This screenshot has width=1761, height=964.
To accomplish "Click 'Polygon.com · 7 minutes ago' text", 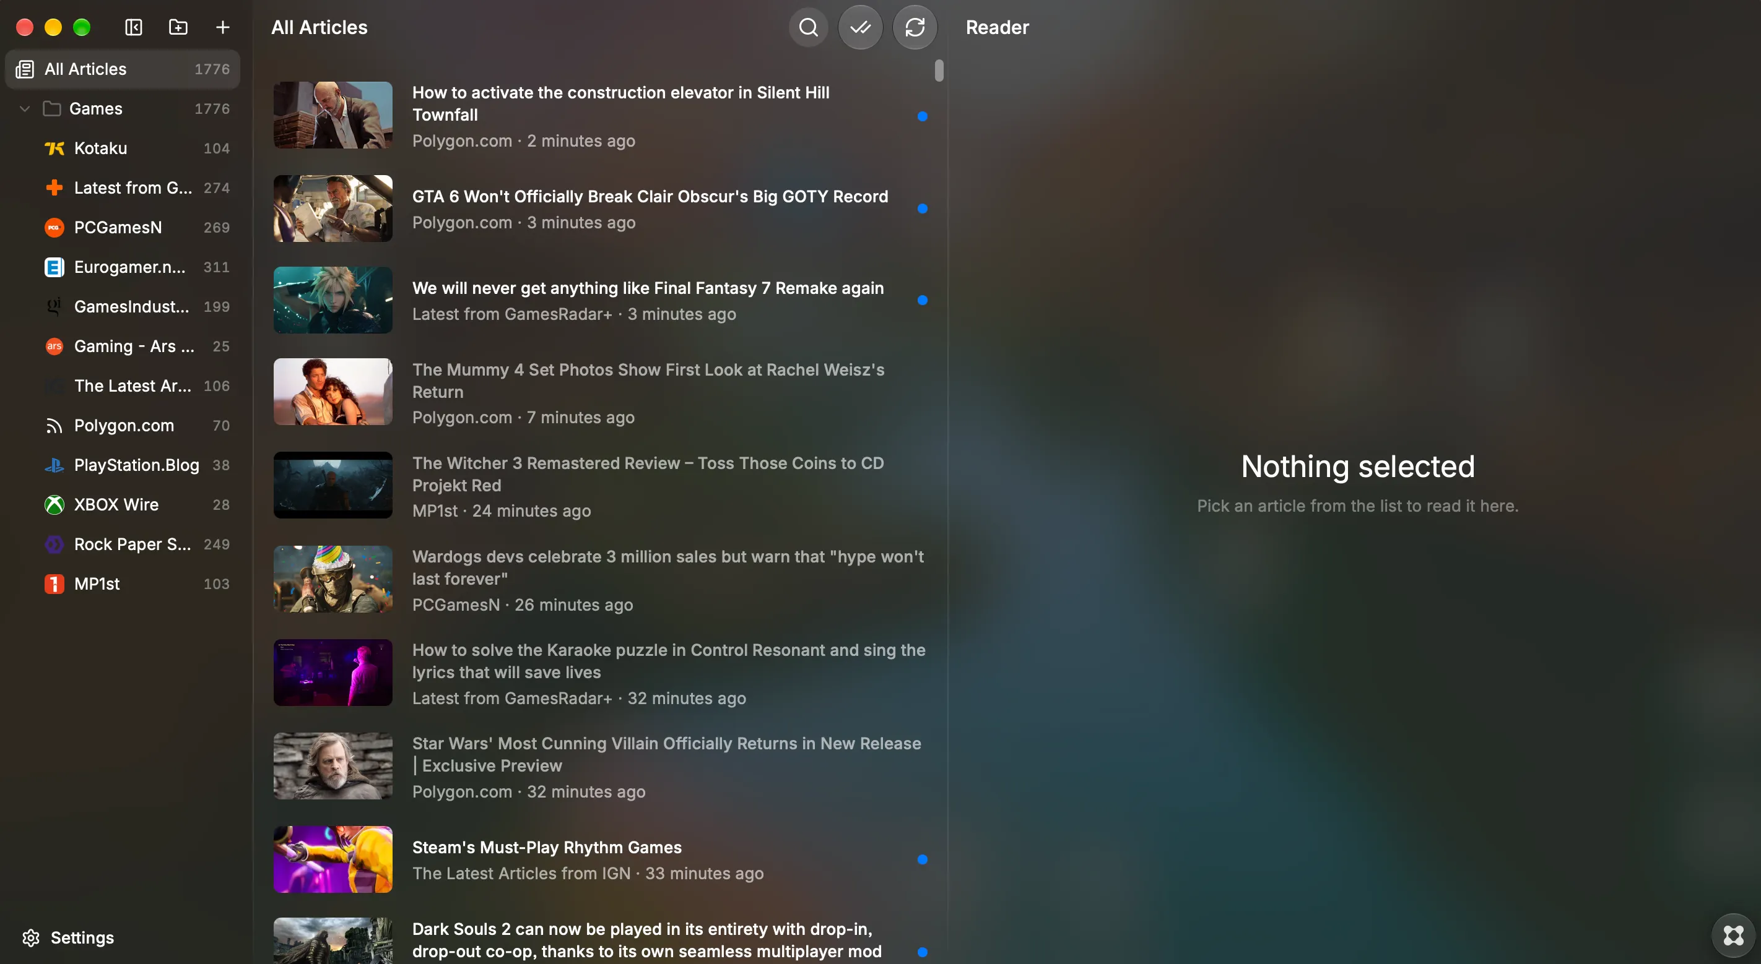I will click(523, 418).
